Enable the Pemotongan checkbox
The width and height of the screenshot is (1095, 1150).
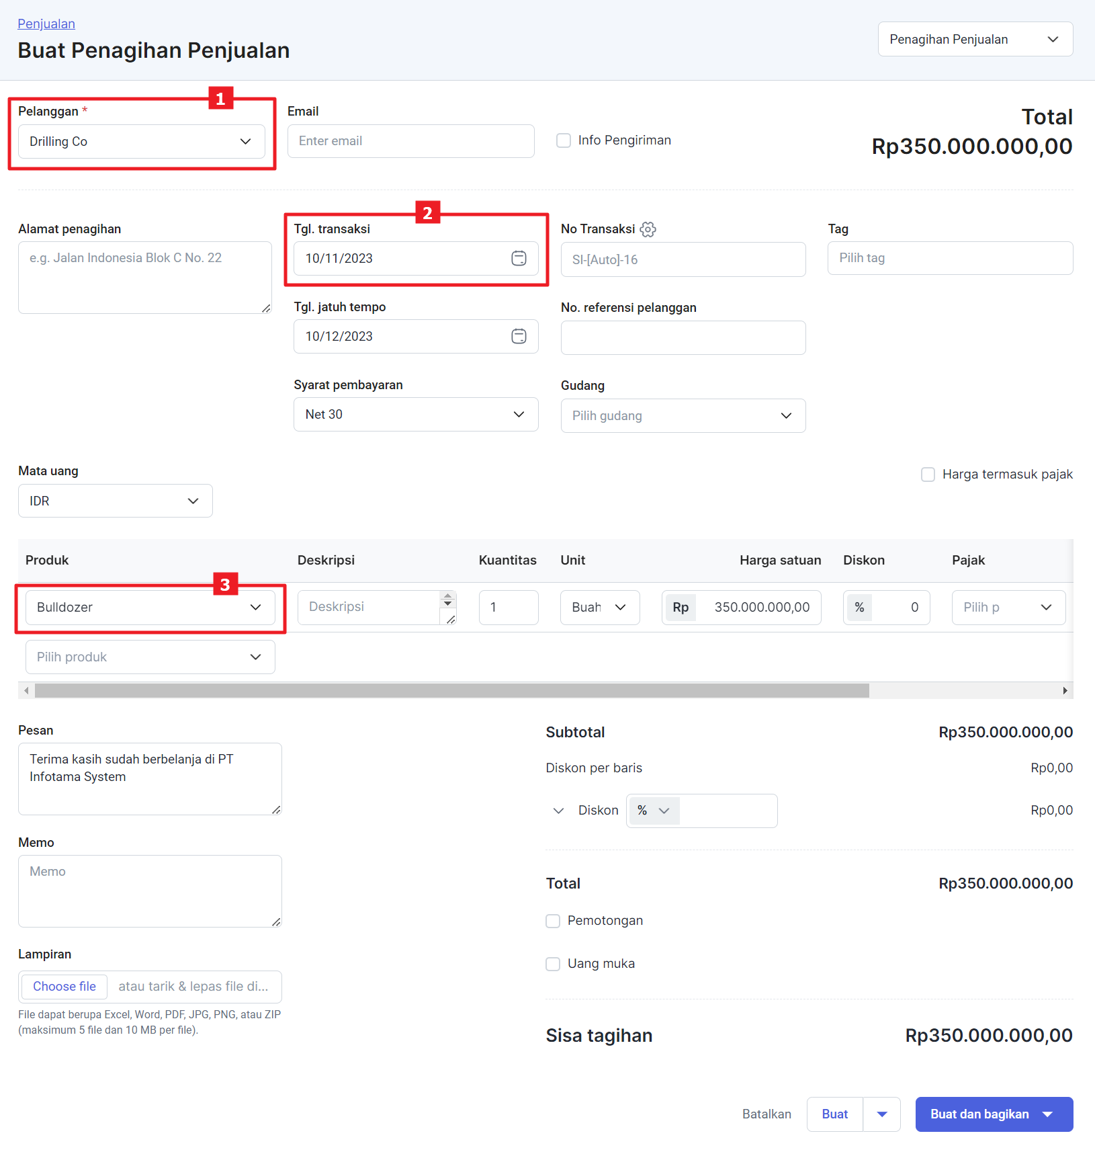(x=553, y=921)
